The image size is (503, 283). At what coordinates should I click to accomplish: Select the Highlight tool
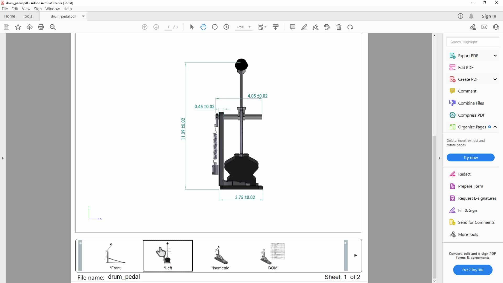(x=304, y=27)
